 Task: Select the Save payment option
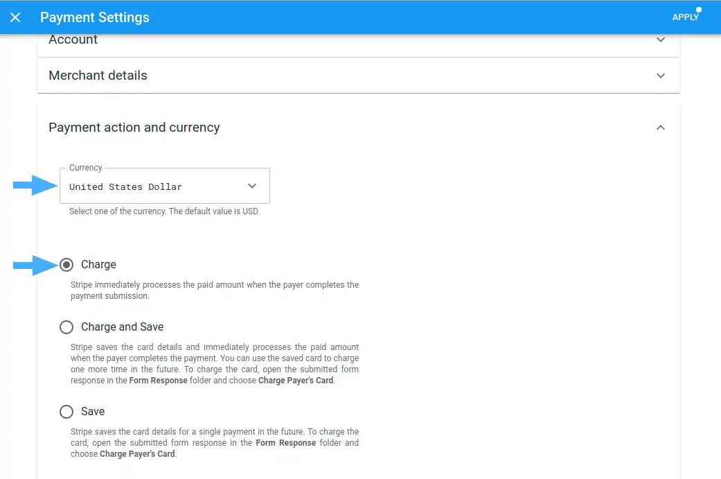coord(66,411)
